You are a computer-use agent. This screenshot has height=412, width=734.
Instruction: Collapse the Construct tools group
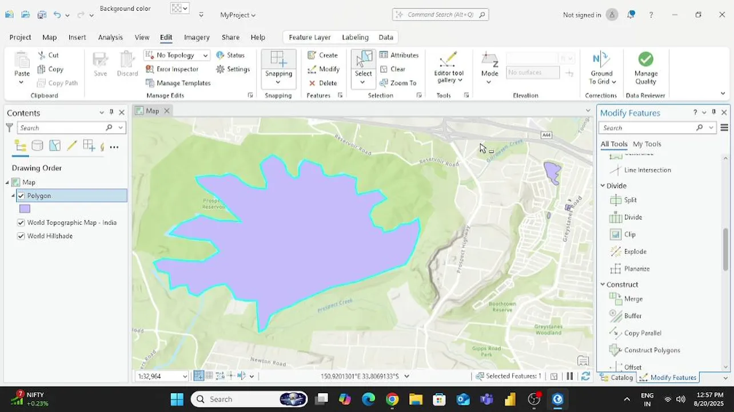[603, 284]
